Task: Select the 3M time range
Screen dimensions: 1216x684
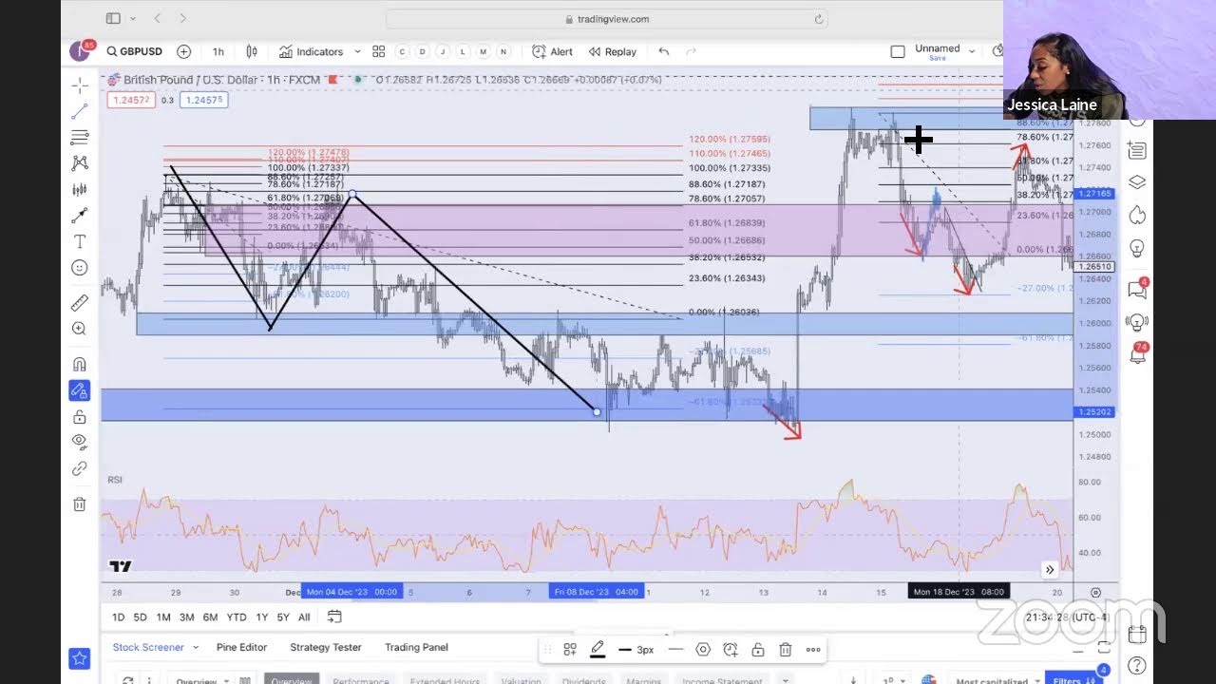Action: click(x=186, y=617)
